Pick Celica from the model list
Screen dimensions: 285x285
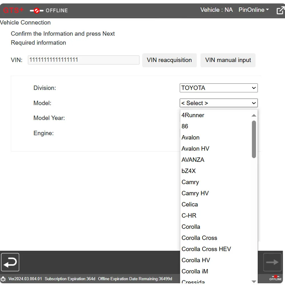(x=216, y=204)
